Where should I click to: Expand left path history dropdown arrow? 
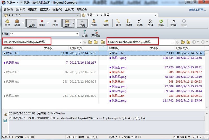pos(80,42)
